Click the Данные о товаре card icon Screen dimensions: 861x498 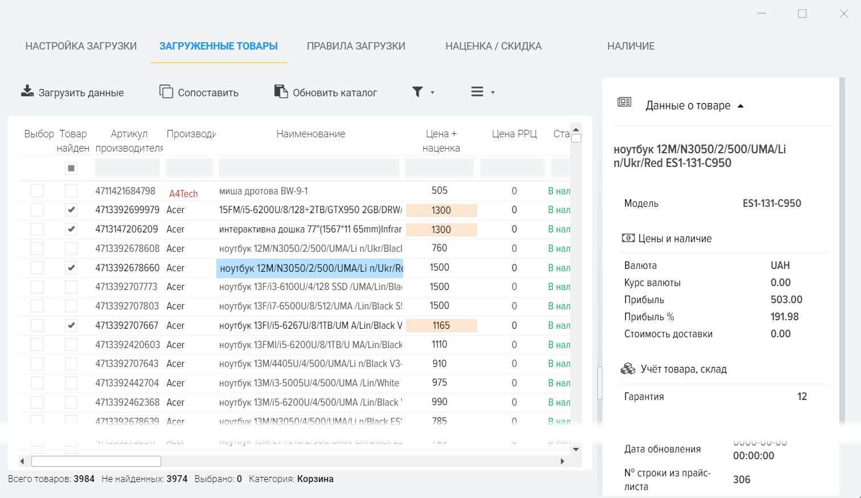tap(625, 102)
